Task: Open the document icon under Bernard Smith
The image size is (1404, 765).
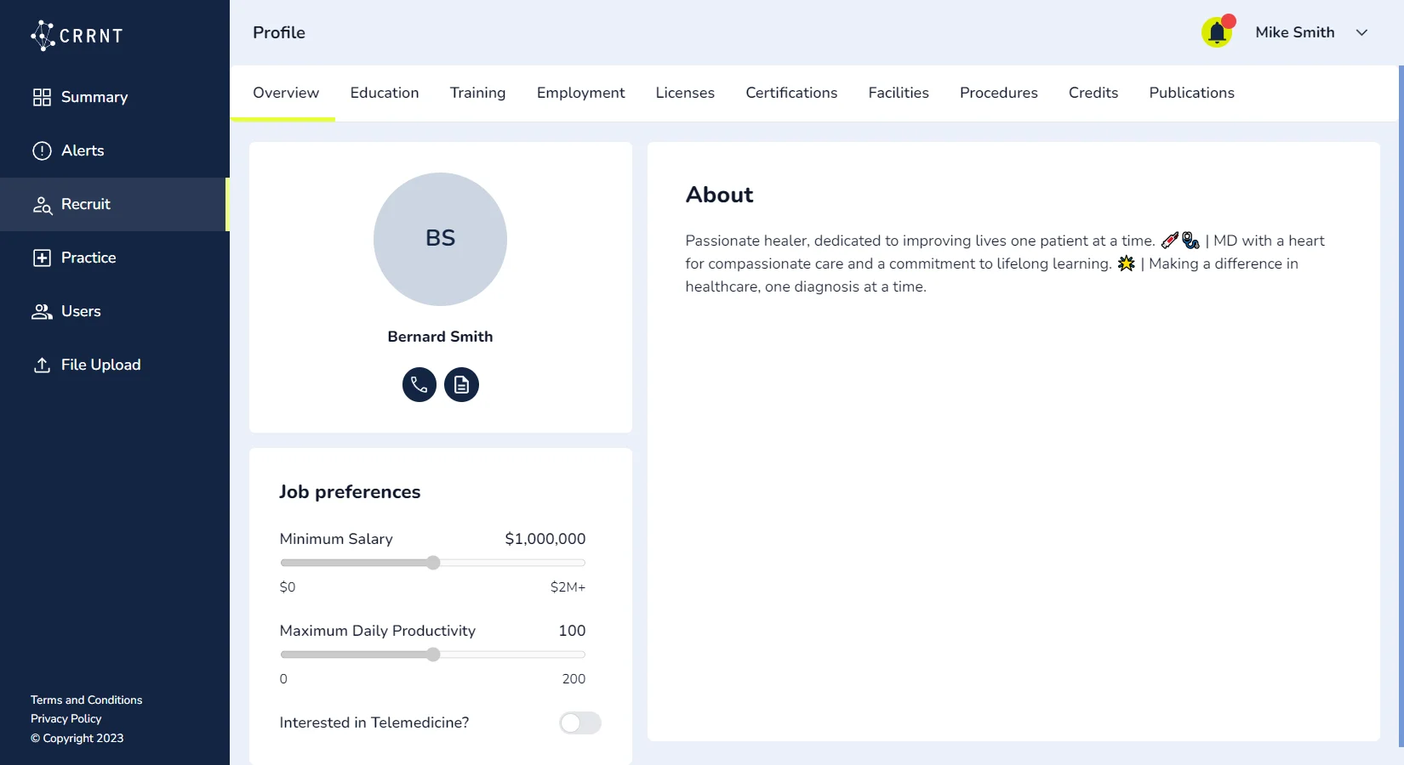Action: [x=461, y=385]
